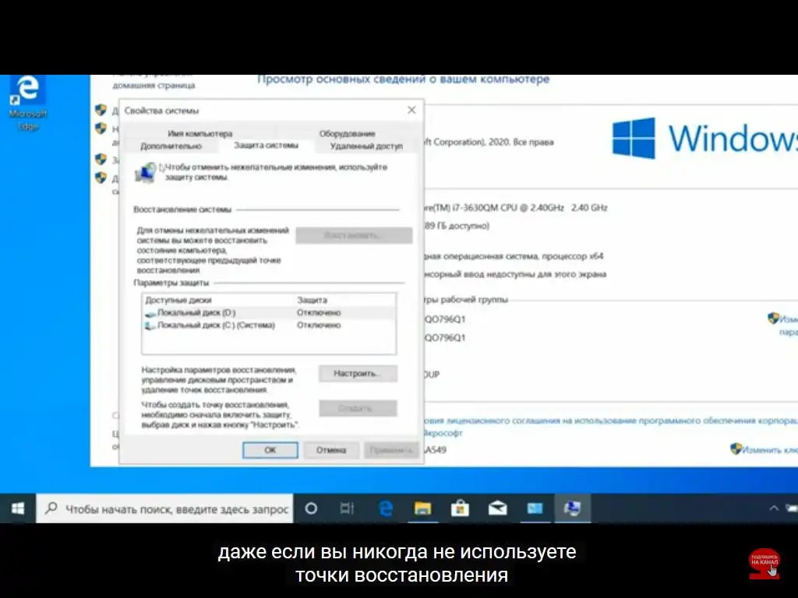Click the Windows Start button
Viewport: 798px width, 598px height.
click(18, 508)
